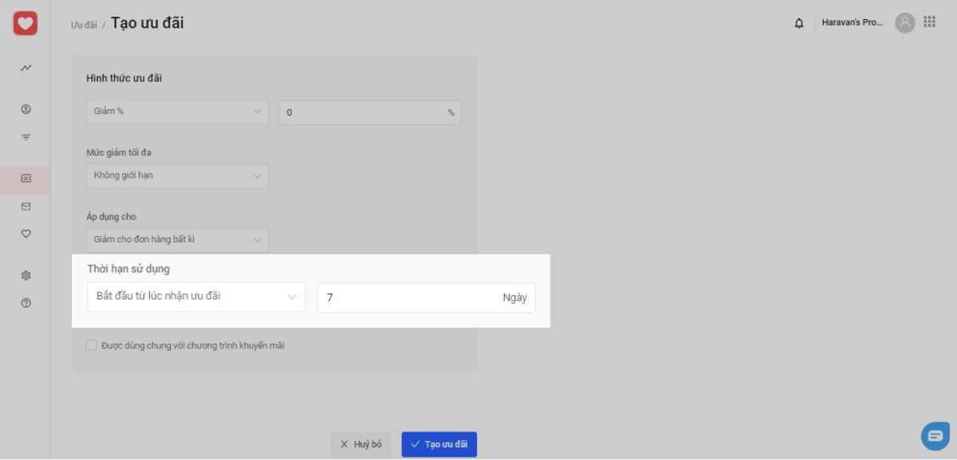Focus the percent discount value field

point(370,112)
